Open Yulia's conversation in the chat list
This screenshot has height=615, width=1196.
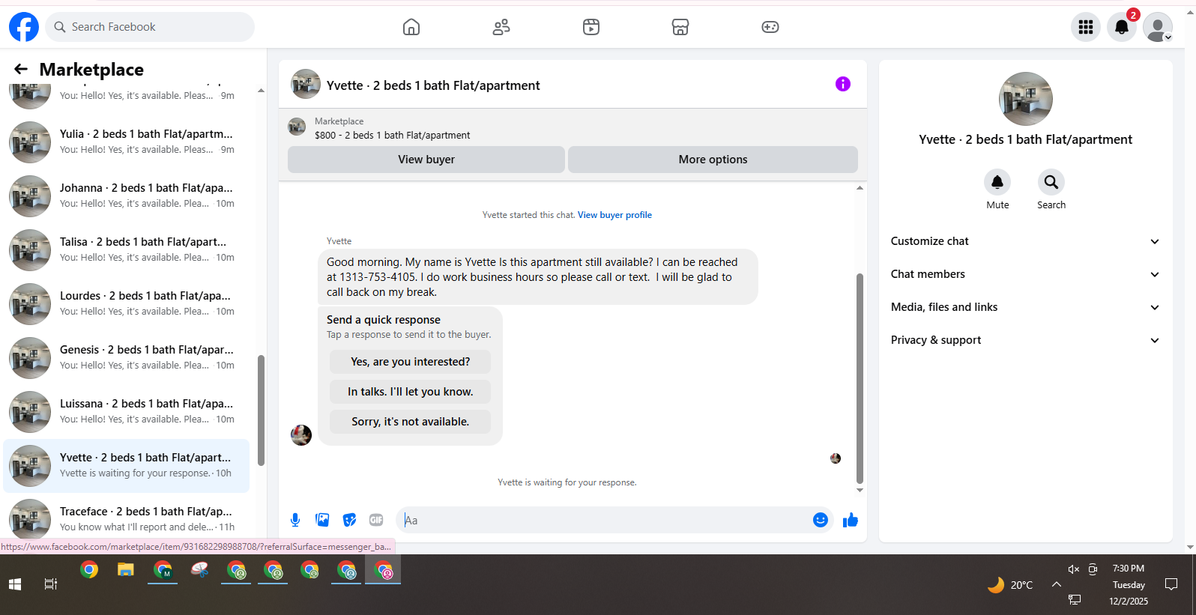(x=127, y=142)
